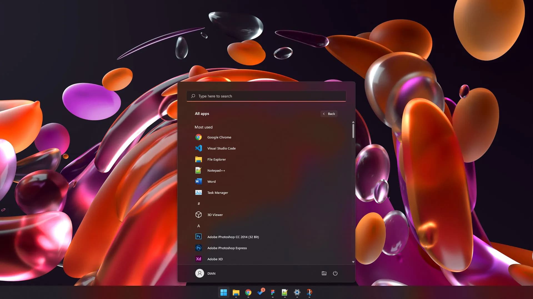The height and width of the screenshot is (299, 533).
Task: Click the scroll down arrow in app list
Action: point(353,262)
